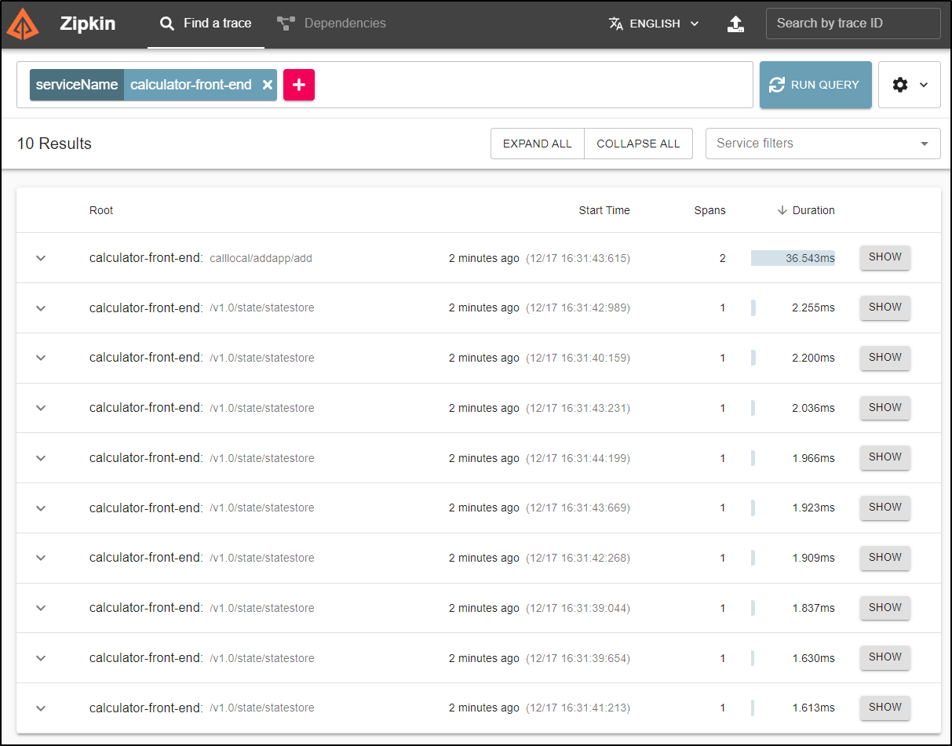Open the ENGLISH language dropdown
This screenshot has height=746, width=952.
click(x=654, y=24)
